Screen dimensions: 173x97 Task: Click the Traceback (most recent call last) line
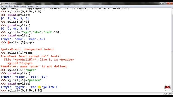[x=31, y=56]
